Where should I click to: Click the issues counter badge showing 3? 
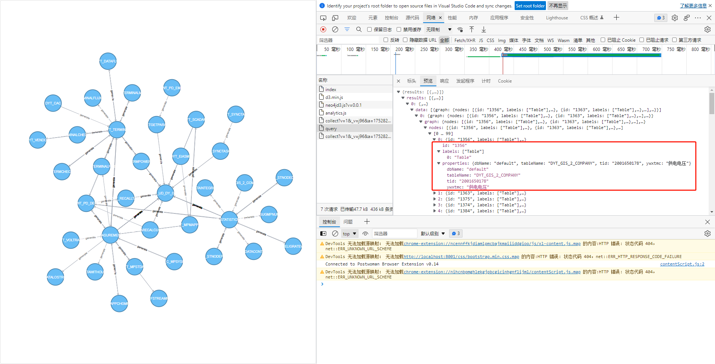pos(661,18)
